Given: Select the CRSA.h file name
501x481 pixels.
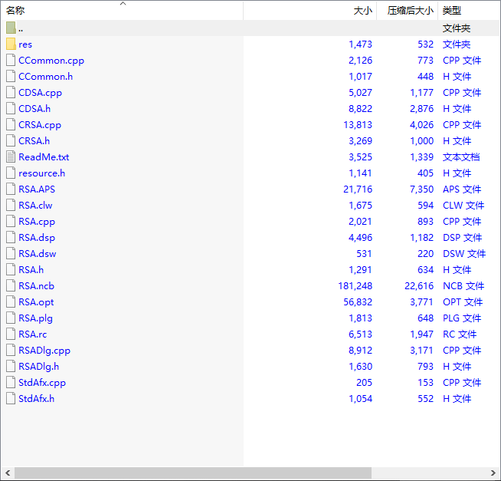Looking at the screenshot, I should click(34, 141).
